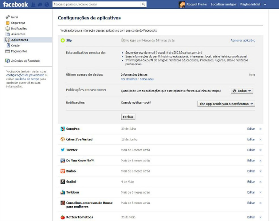This screenshot has width=279, height=221.
Task: Click the Segurança badge icon
Action: [7, 23]
